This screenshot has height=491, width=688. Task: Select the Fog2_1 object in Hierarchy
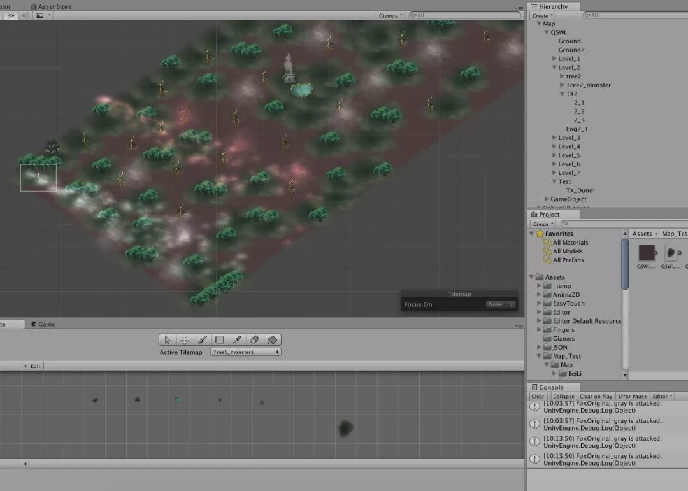577,129
